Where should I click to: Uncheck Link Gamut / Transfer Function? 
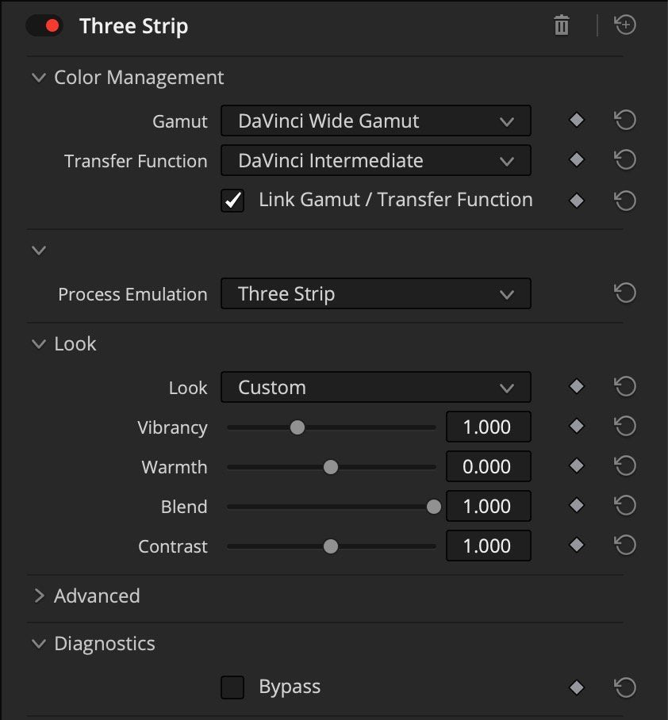pyautogui.click(x=232, y=200)
